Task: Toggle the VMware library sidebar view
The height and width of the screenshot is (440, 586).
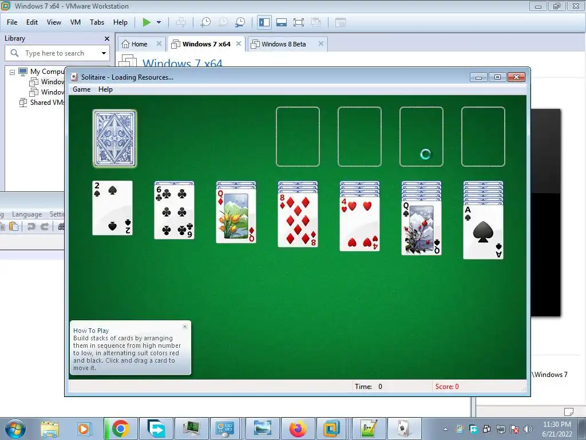Action: pos(264,22)
